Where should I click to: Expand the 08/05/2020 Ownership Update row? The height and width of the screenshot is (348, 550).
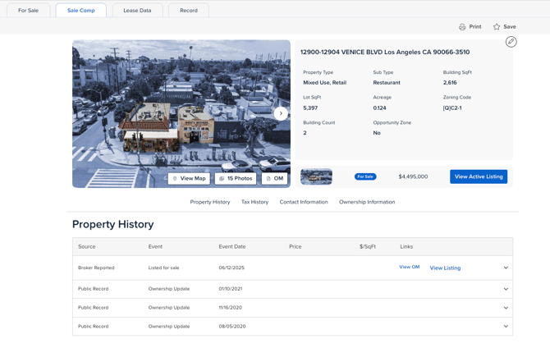coord(506,327)
